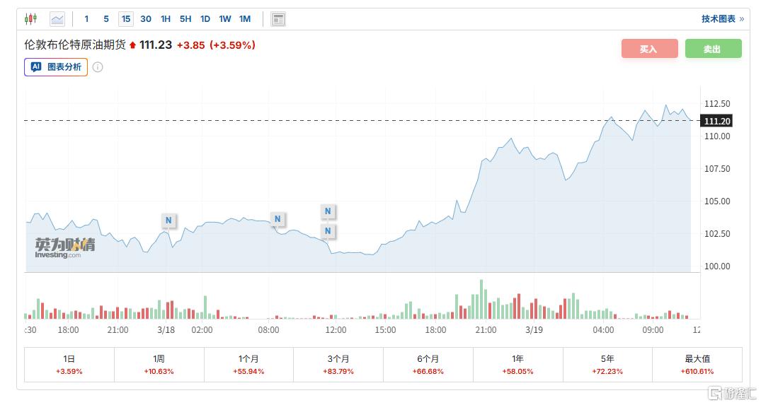Open the upper N marker near 12:00

[x=328, y=211]
